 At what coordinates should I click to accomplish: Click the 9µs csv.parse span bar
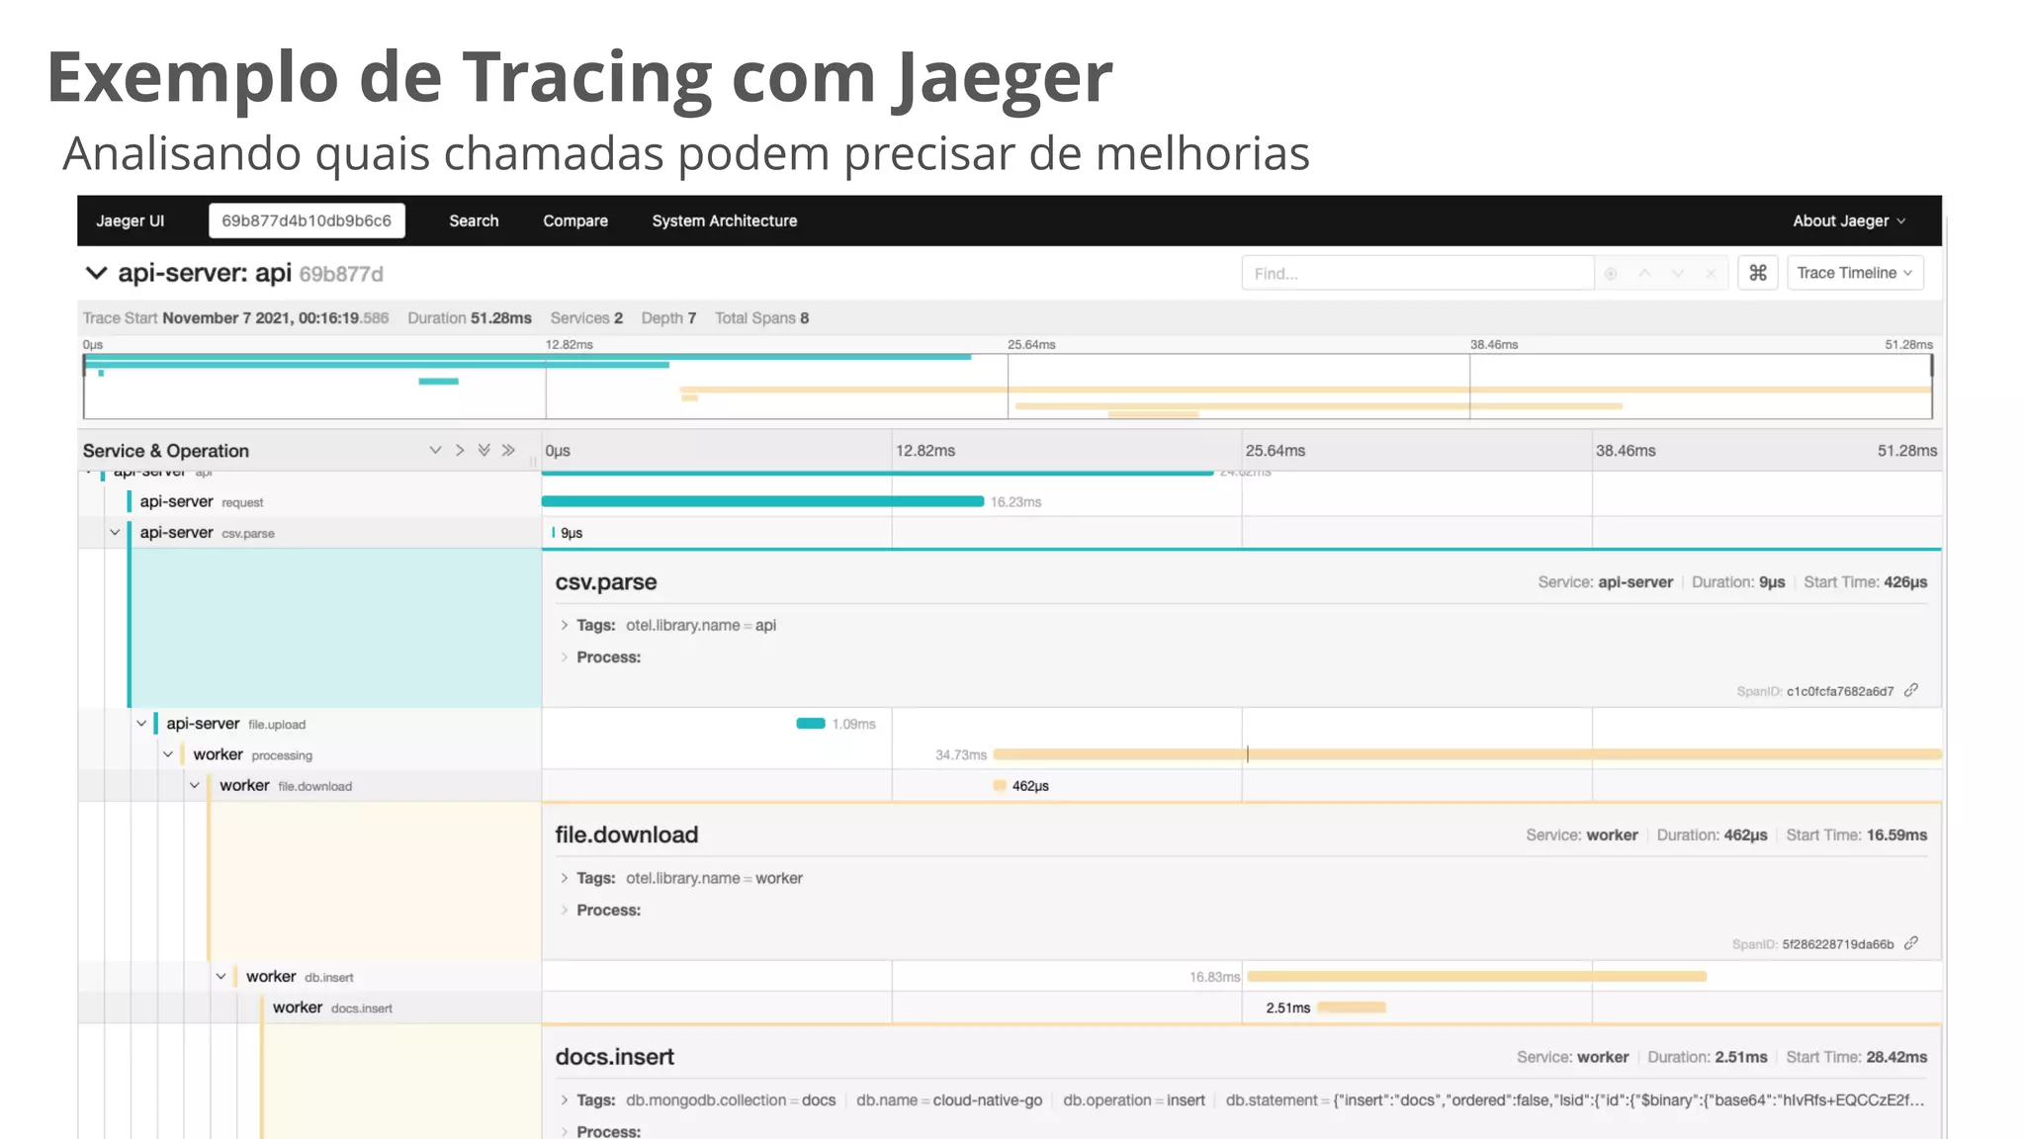554,532
